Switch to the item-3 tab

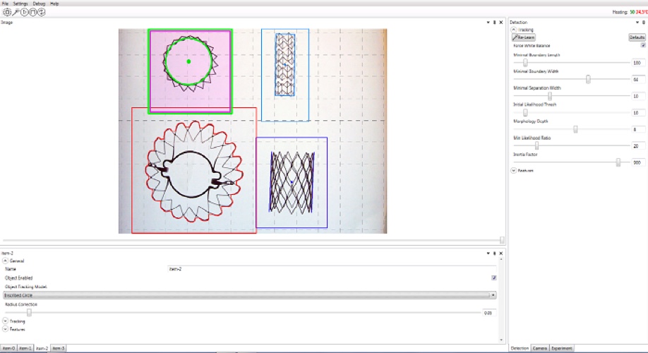[59, 348]
